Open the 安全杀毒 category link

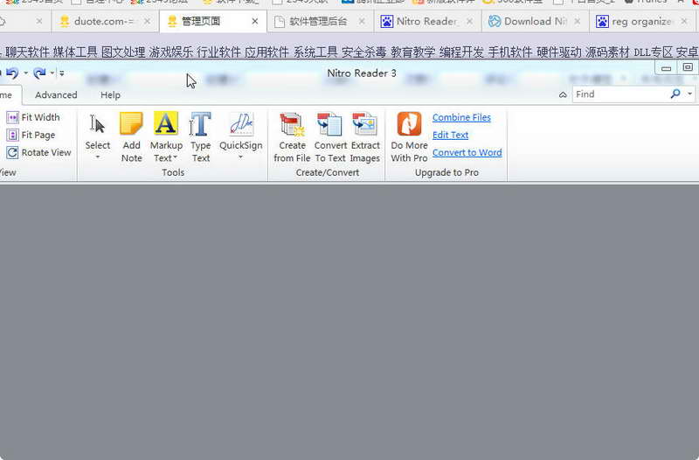tap(364, 52)
